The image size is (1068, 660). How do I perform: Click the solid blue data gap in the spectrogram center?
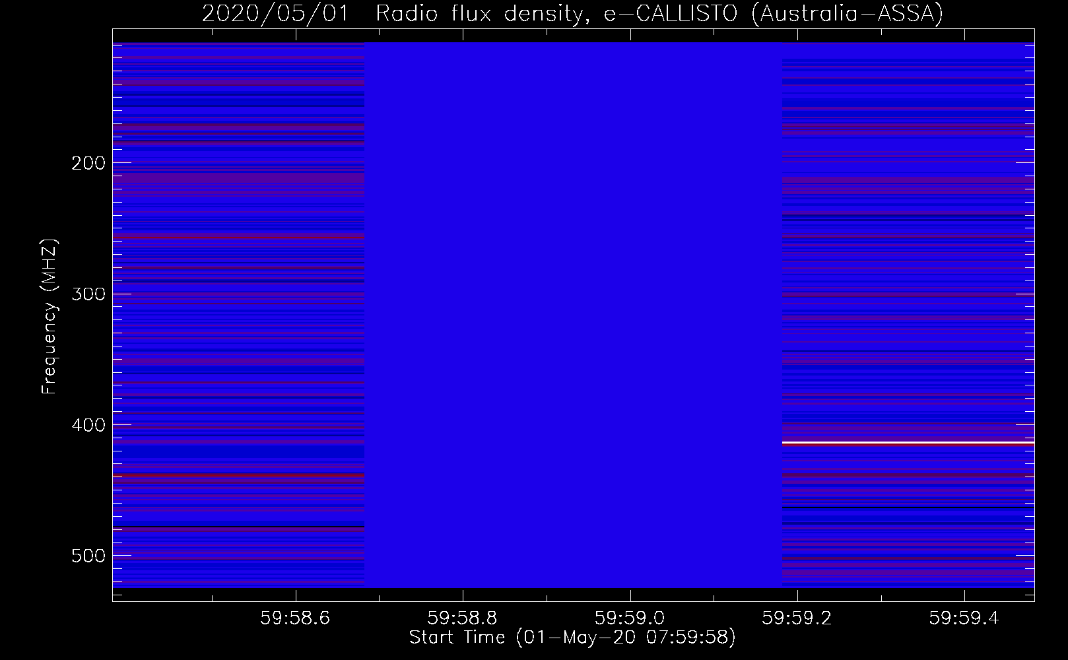tap(573, 315)
